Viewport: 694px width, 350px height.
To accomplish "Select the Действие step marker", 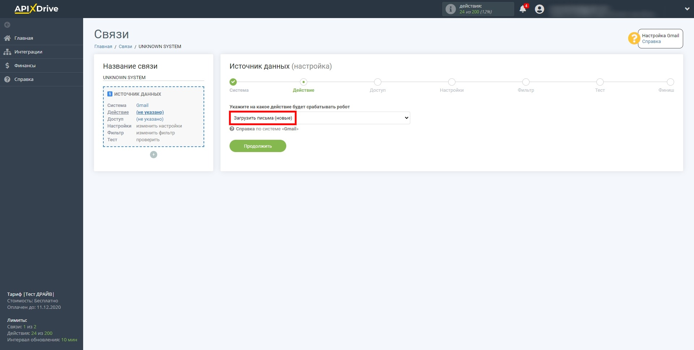I will point(304,82).
